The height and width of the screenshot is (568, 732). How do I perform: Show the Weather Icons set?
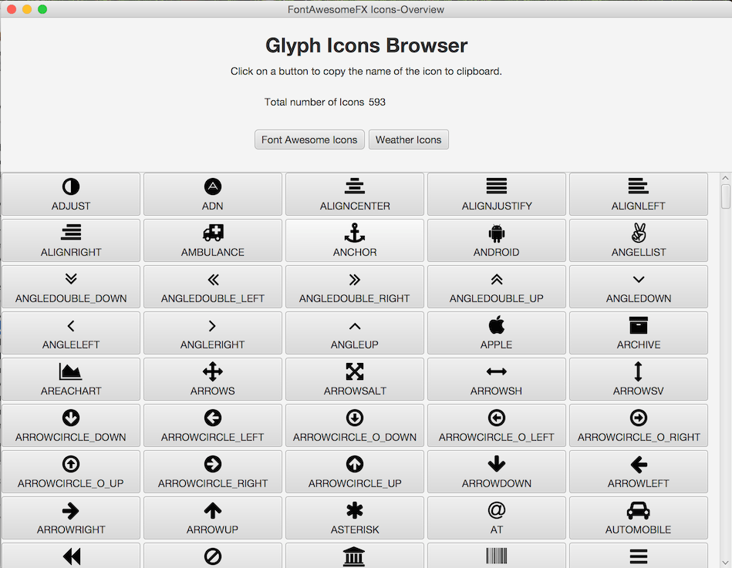[x=408, y=139]
